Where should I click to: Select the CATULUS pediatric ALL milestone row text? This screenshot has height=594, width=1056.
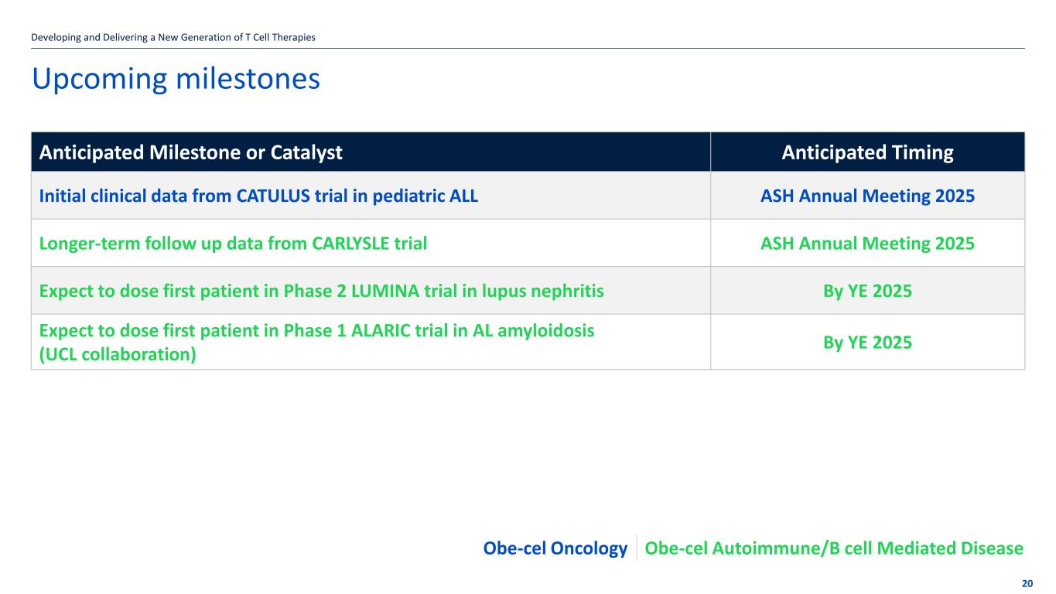[x=258, y=196]
